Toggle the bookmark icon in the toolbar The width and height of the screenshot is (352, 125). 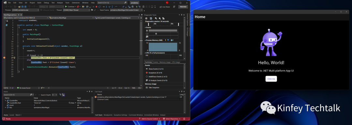143,7
